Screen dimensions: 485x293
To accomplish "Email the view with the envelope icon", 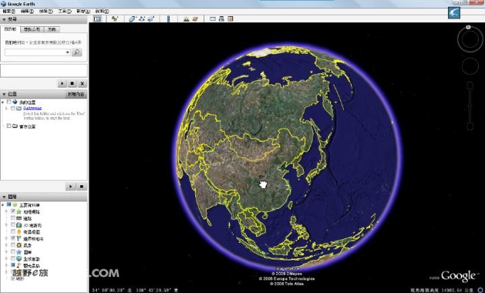I will pyautogui.click(x=212, y=19).
